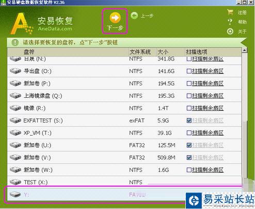255x209 pixels.
Task: Select the drive icon for Y:
Action: [x=15, y=195]
